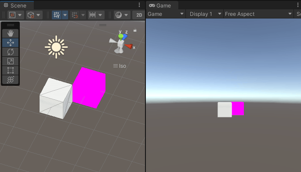The width and height of the screenshot is (301, 172).
Task: Open the Game panel three-dot menu
Action: [x=298, y=5]
